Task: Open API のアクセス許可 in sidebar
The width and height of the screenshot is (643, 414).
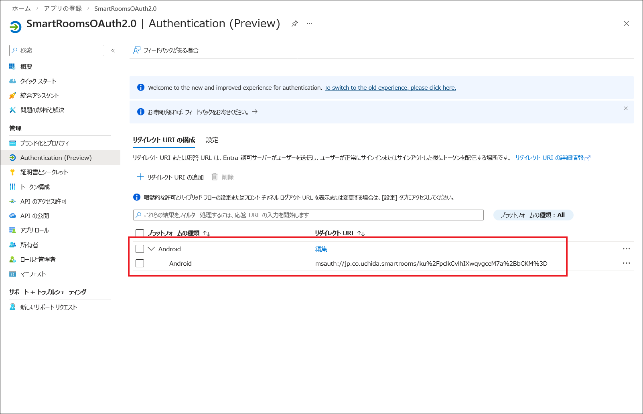Action: pos(43,201)
